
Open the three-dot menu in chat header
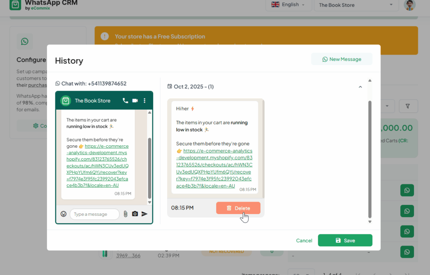pos(144,101)
